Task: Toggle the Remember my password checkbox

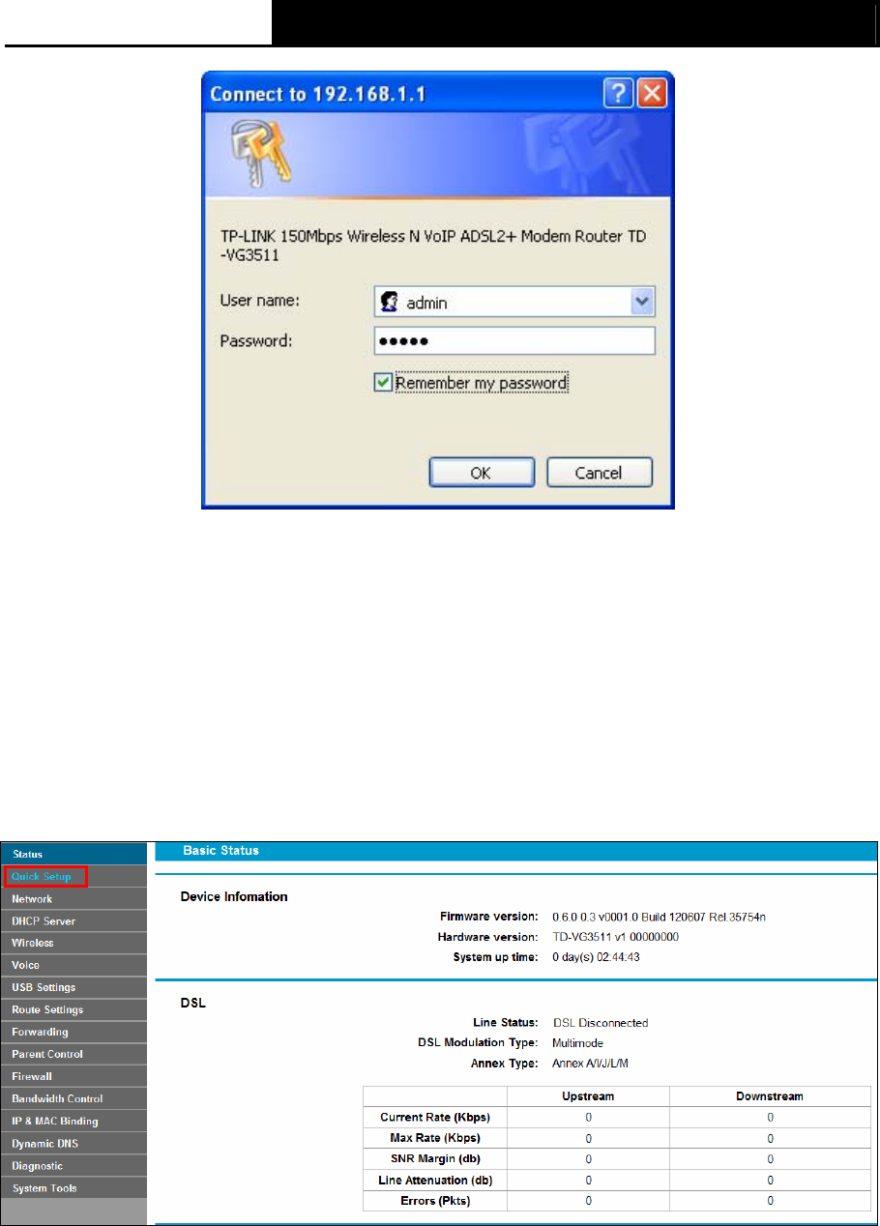Action: pos(383,383)
